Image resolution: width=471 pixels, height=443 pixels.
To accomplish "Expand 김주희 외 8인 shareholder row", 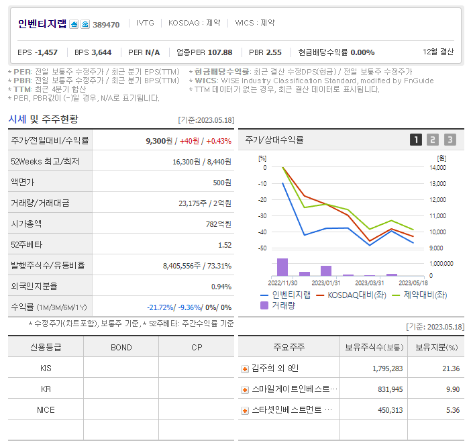I will [245, 369].
